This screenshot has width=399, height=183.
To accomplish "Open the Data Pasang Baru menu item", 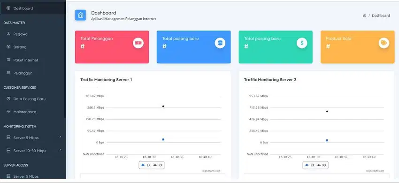I will pos(33,99).
